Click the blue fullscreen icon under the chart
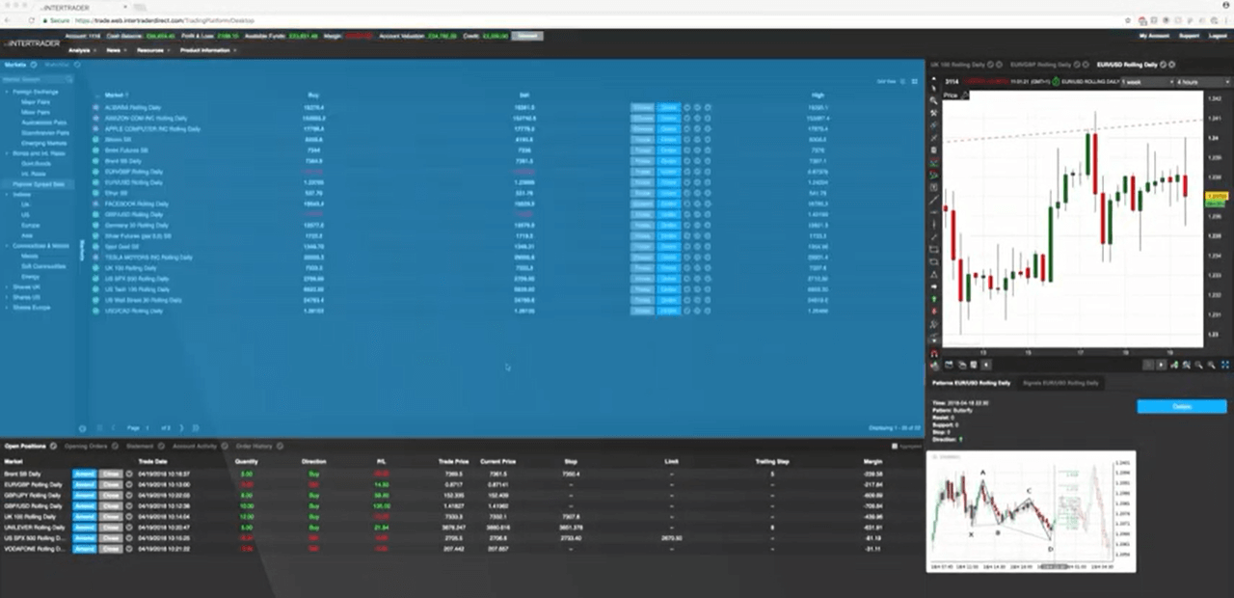This screenshot has height=598, width=1234. pyautogui.click(x=1225, y=365)
